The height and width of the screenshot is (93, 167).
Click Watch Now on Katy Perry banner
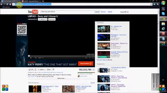pyautogui.click(x=86, y=64)
